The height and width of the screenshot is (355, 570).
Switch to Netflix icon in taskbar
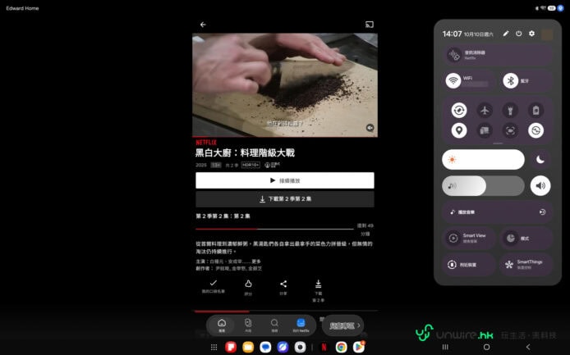tap(324, 347)
